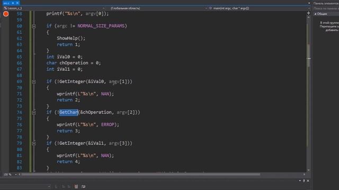Viewport: 339px width, 190px height.
Task: Click the horizontal scrollbar left arrow
Action: pyautogui.click(x=20, y=174)
